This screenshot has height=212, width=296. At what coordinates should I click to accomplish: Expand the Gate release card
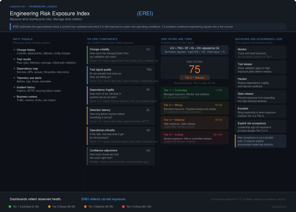(x=260, y=96)
